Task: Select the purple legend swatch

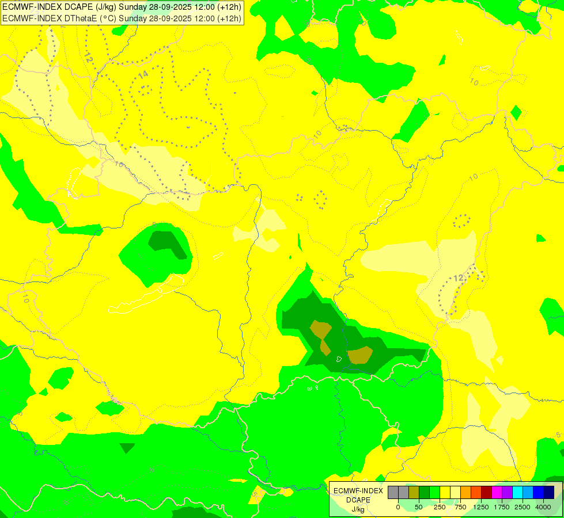Action: pyautogui.click(x=507, y=493)
